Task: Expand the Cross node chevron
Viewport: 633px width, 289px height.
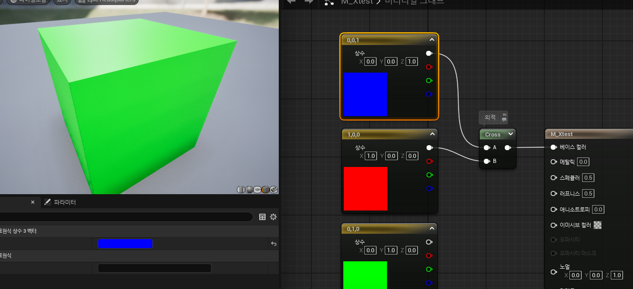Action: [x=511, y=134]
